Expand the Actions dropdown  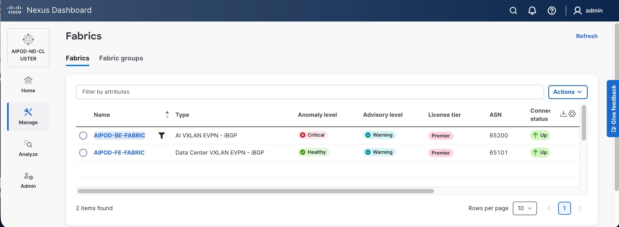(568, 92)
